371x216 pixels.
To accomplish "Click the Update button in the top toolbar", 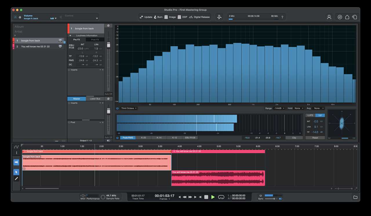I will tap(146, 17).
